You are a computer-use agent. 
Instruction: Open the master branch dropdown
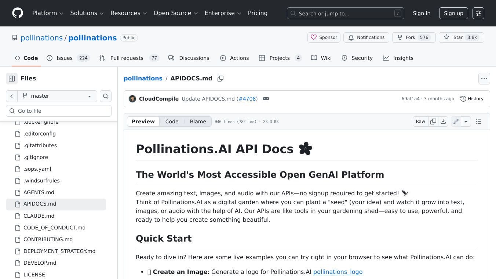tap(57, 96)
